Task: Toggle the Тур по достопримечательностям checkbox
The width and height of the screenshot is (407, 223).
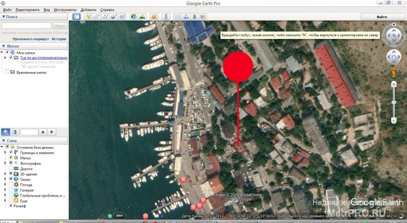Action: [11, 57]
